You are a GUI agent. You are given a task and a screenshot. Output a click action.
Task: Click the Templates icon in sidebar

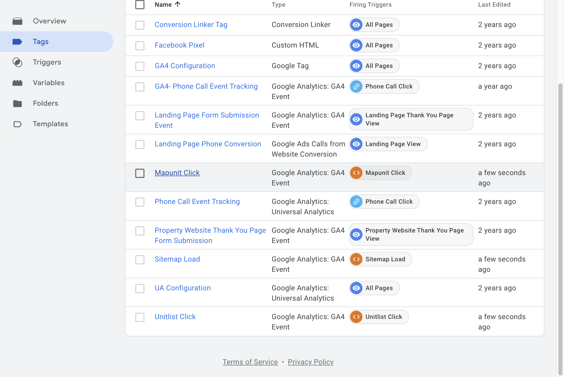pyautogui.click(x=17, y=124)
